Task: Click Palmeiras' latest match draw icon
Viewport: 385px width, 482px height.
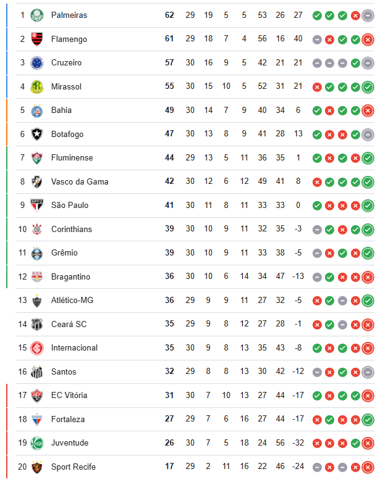Action: tap(368, 15)
